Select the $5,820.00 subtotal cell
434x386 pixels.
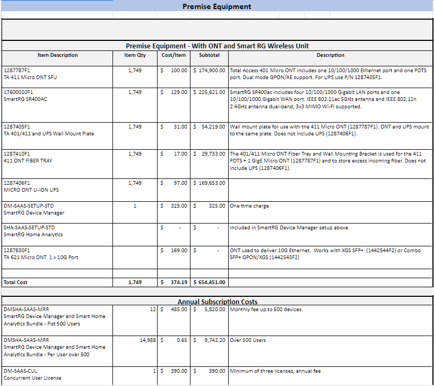coord(209,320)
